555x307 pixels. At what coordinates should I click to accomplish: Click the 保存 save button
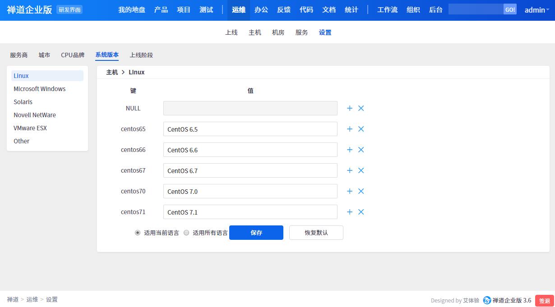pos(256,233)
